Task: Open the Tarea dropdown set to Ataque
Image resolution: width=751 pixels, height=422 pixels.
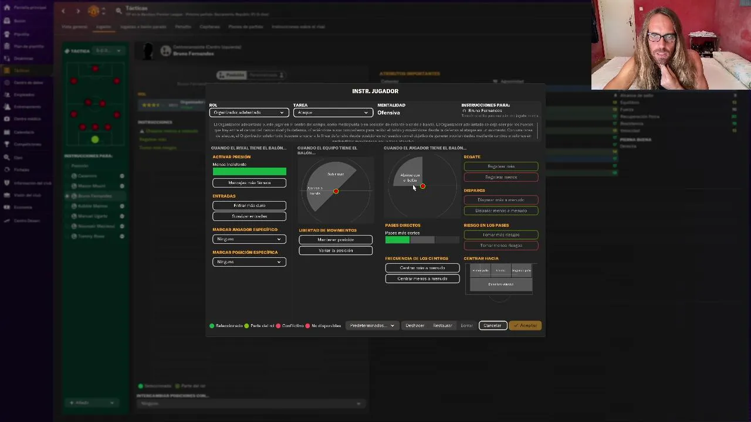Action: pyautogui.click(x=333, y=113)
